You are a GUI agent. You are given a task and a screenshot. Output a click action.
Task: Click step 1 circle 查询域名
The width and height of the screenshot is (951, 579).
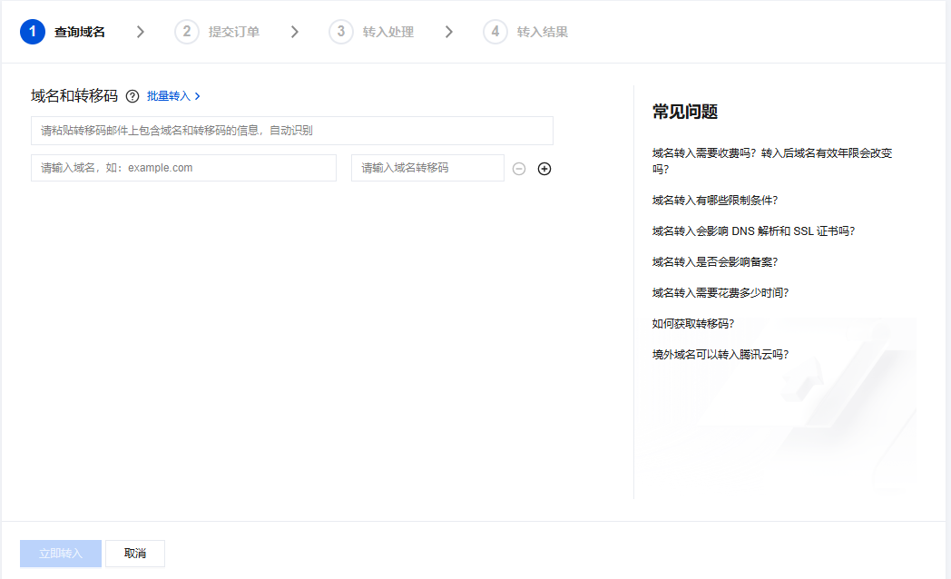point(32,32)
